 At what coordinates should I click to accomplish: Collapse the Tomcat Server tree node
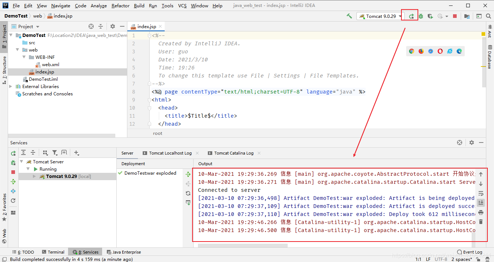click(x=22, y=162)
